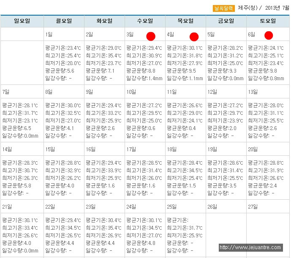Viewport: 291px width, 258px height.
Task: Click the 제주(청) / 2013년 7월 title text
Action: (x=264, y=8)
